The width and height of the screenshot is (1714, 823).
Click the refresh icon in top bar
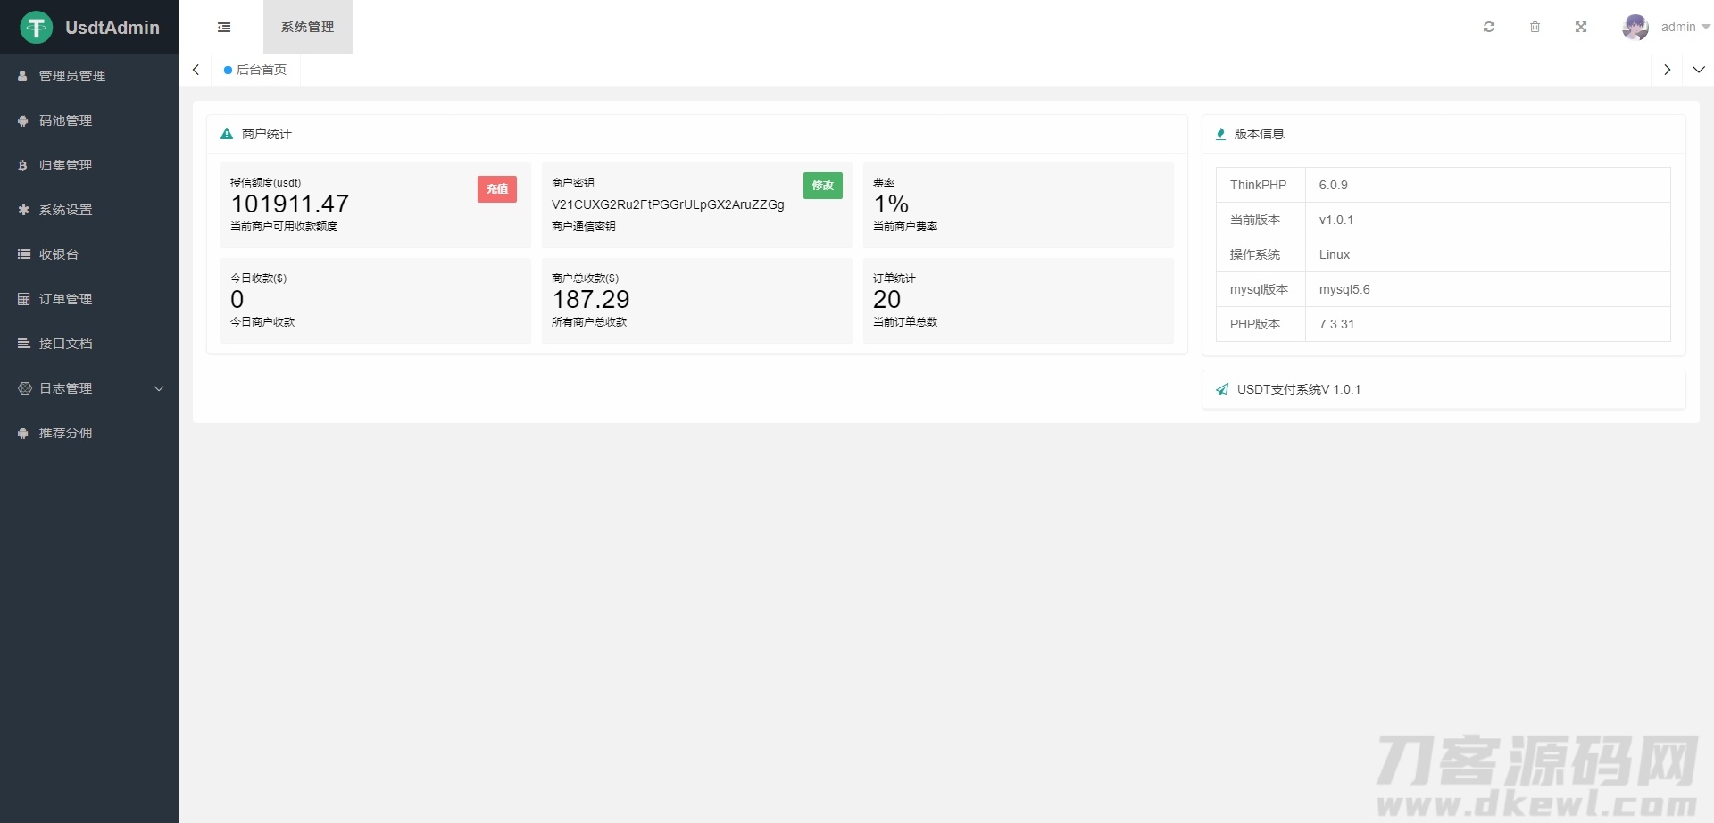pos(1489,27)
